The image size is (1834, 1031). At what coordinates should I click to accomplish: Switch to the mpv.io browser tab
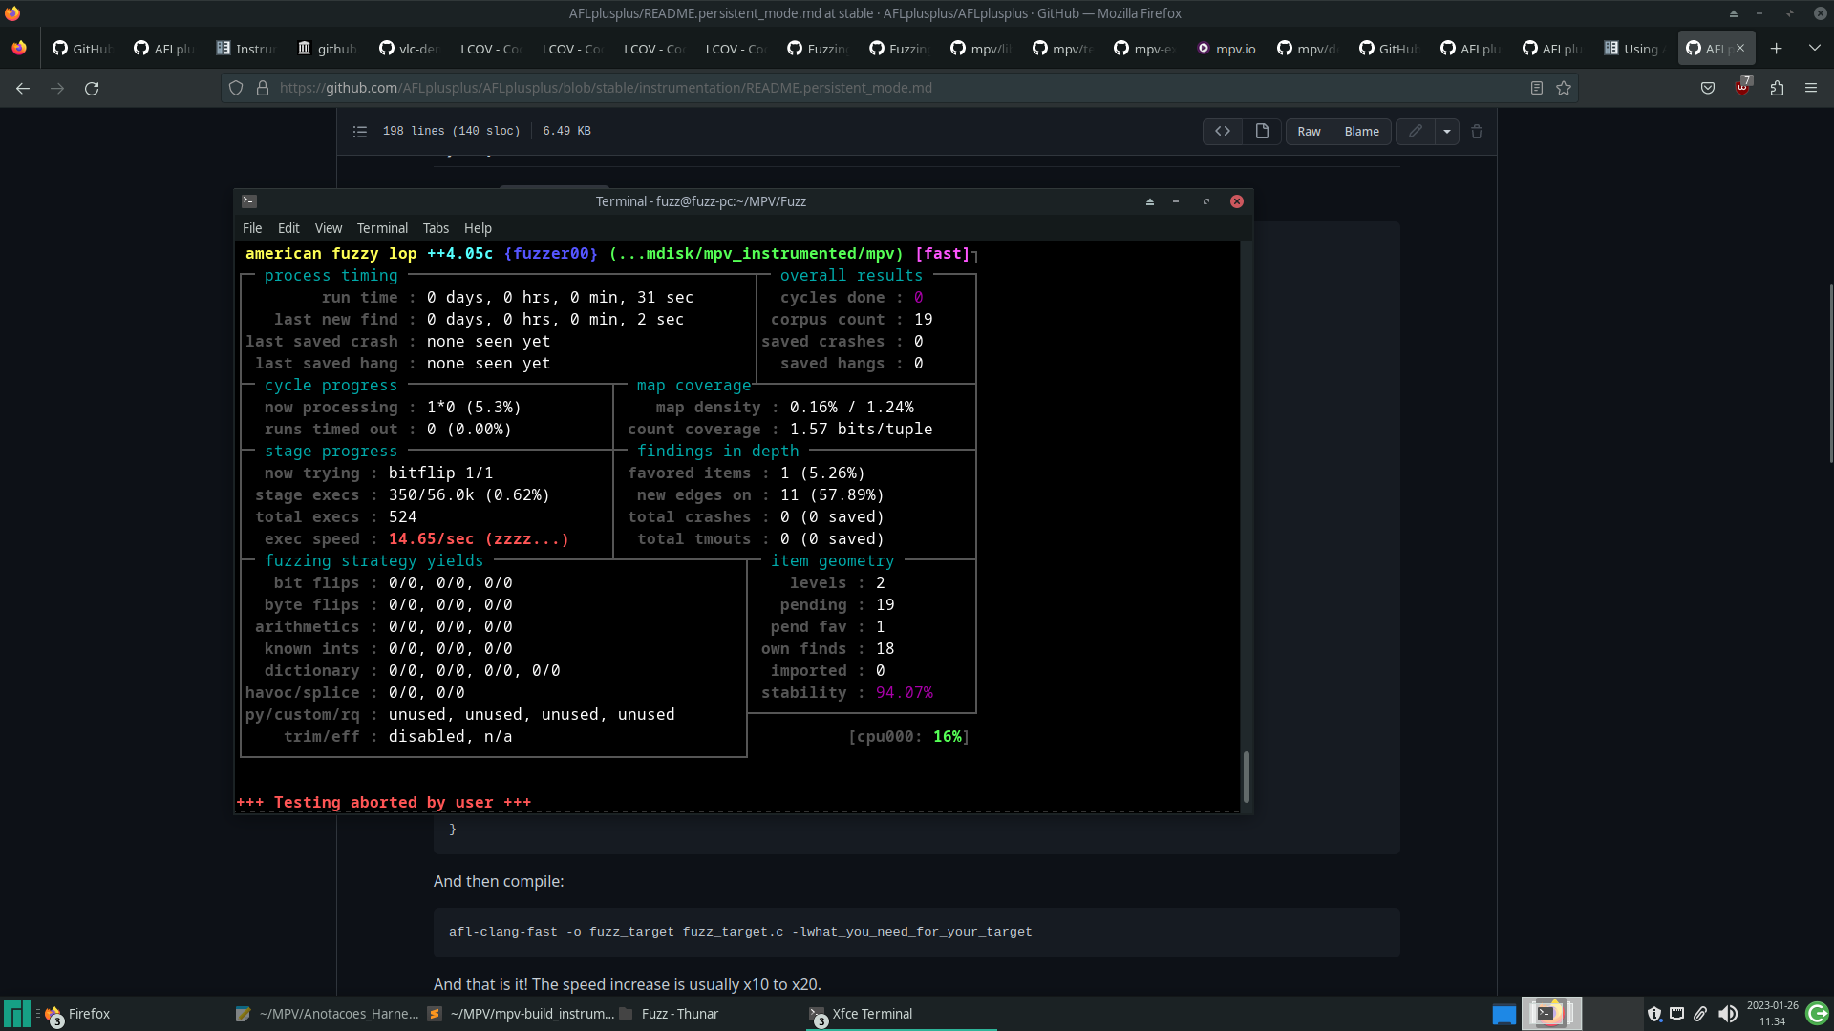tap(1226, 49)
